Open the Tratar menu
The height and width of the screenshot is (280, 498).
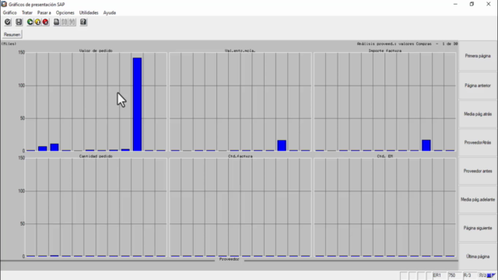(x=27, y=12)
